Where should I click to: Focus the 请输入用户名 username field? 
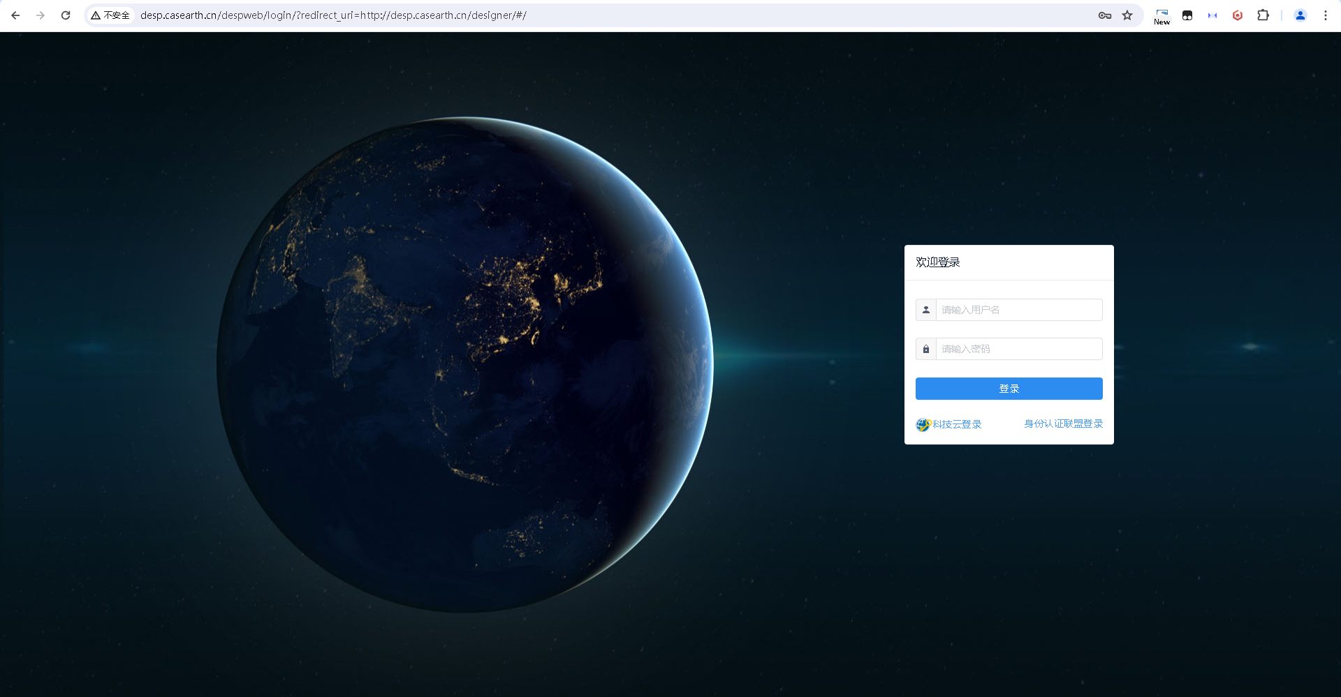point(1018,310)
